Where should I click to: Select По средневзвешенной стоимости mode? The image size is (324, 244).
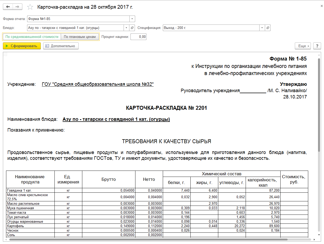(32, 37)
